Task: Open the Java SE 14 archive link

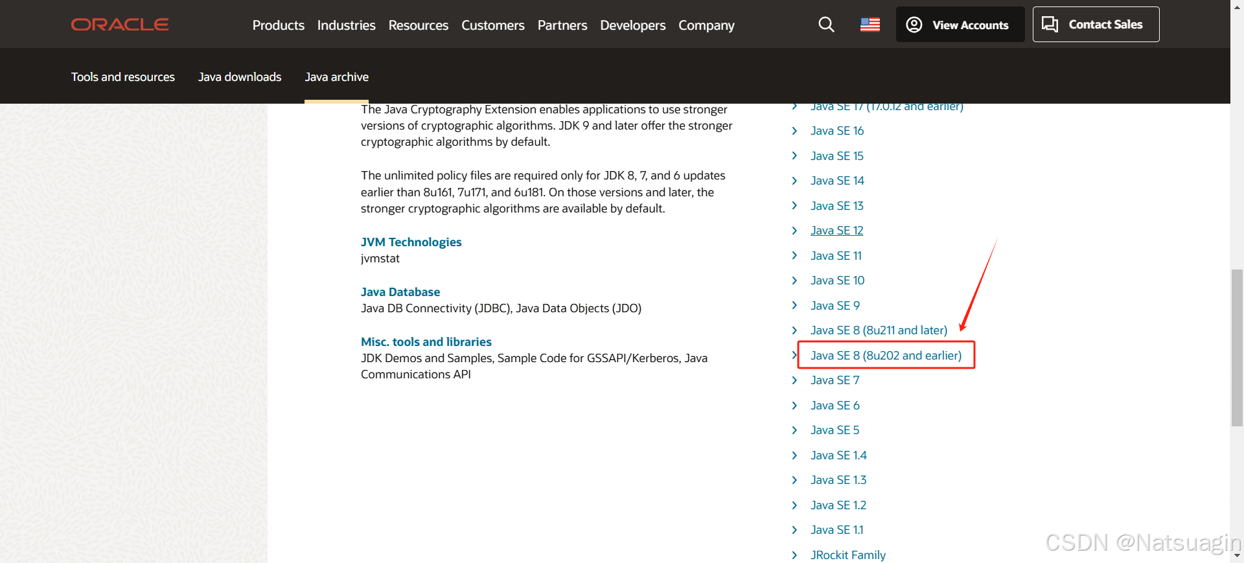Action: (837, 181)
